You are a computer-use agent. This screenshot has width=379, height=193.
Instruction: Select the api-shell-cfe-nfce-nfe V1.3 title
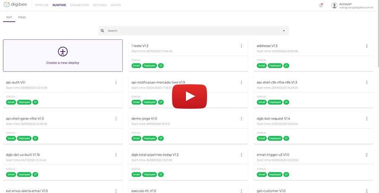[277, 82]
